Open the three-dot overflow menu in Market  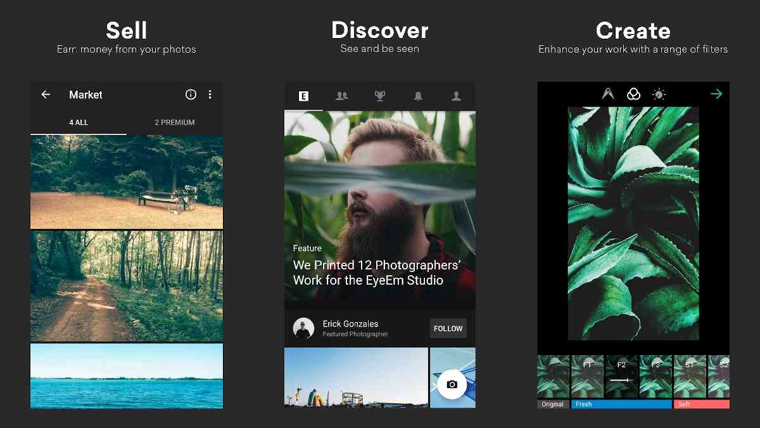(x=210, y=94)
